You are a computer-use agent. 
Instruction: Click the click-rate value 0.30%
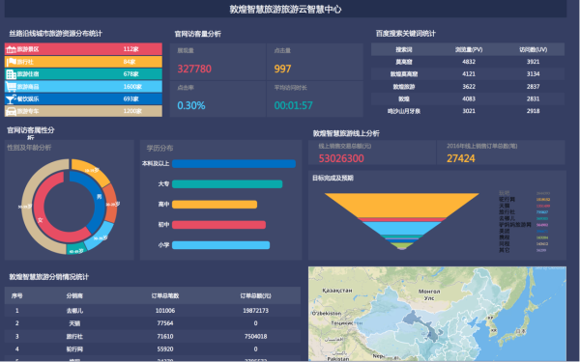[190, 105]
